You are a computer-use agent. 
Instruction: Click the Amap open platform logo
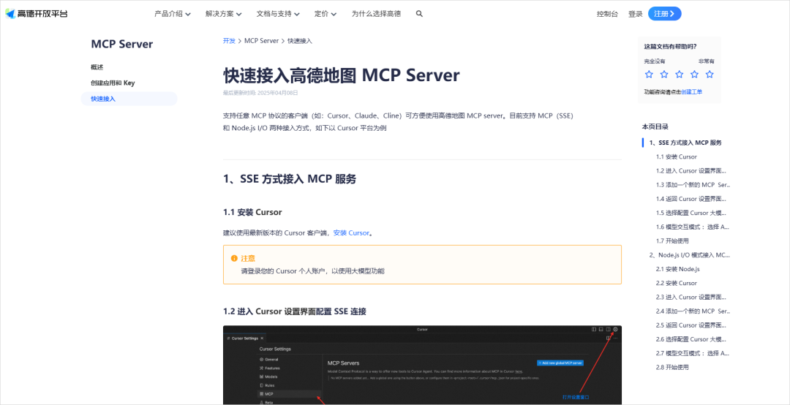click(37, 14)
